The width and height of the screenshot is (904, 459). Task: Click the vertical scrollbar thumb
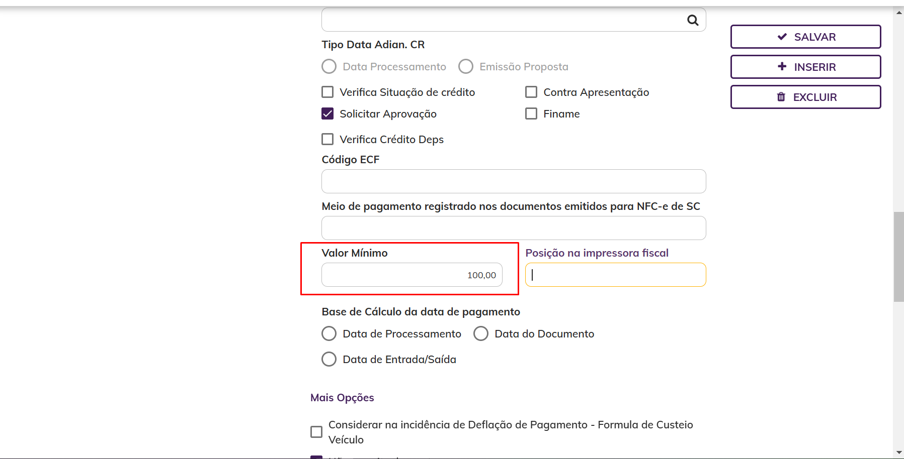[x=898, y=257]
